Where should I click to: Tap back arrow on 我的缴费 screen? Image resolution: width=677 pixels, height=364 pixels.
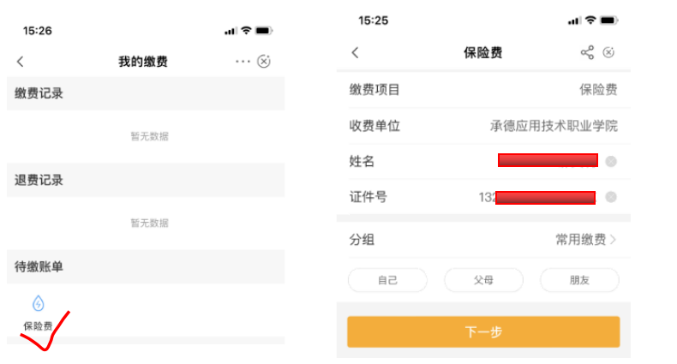tap(21, 62)
